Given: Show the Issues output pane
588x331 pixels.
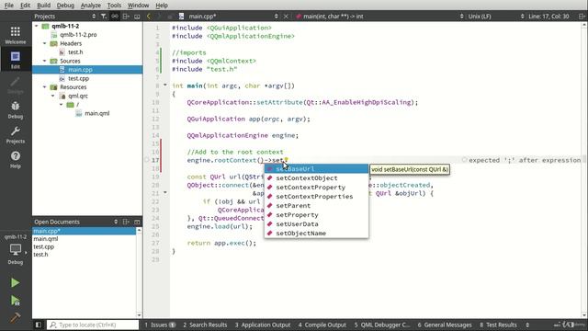Looking at the screenshot, I should pos(160,325).
